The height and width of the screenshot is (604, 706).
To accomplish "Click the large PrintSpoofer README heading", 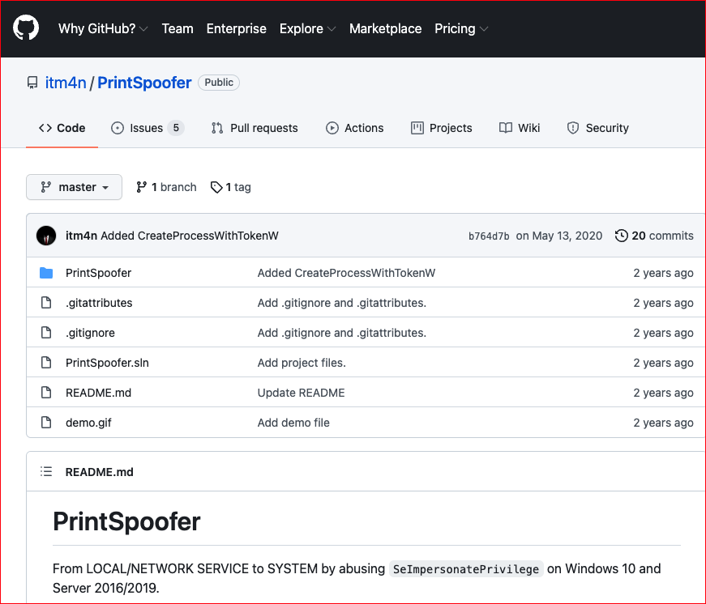I will point(126,521).
